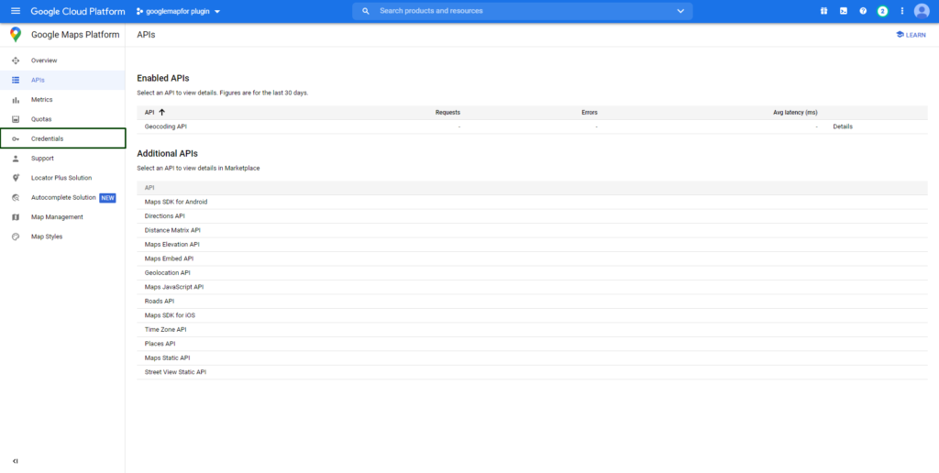939x473 pixels.
Task: Open the hamburger navigation menu
Action: point(15,11)
